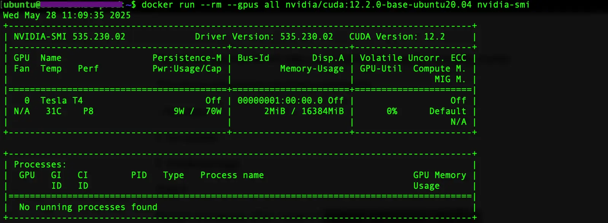Click the Memory-Usage column header
Image resolution: width=608 pixels, height=223 pixels.
click(312, 69)
